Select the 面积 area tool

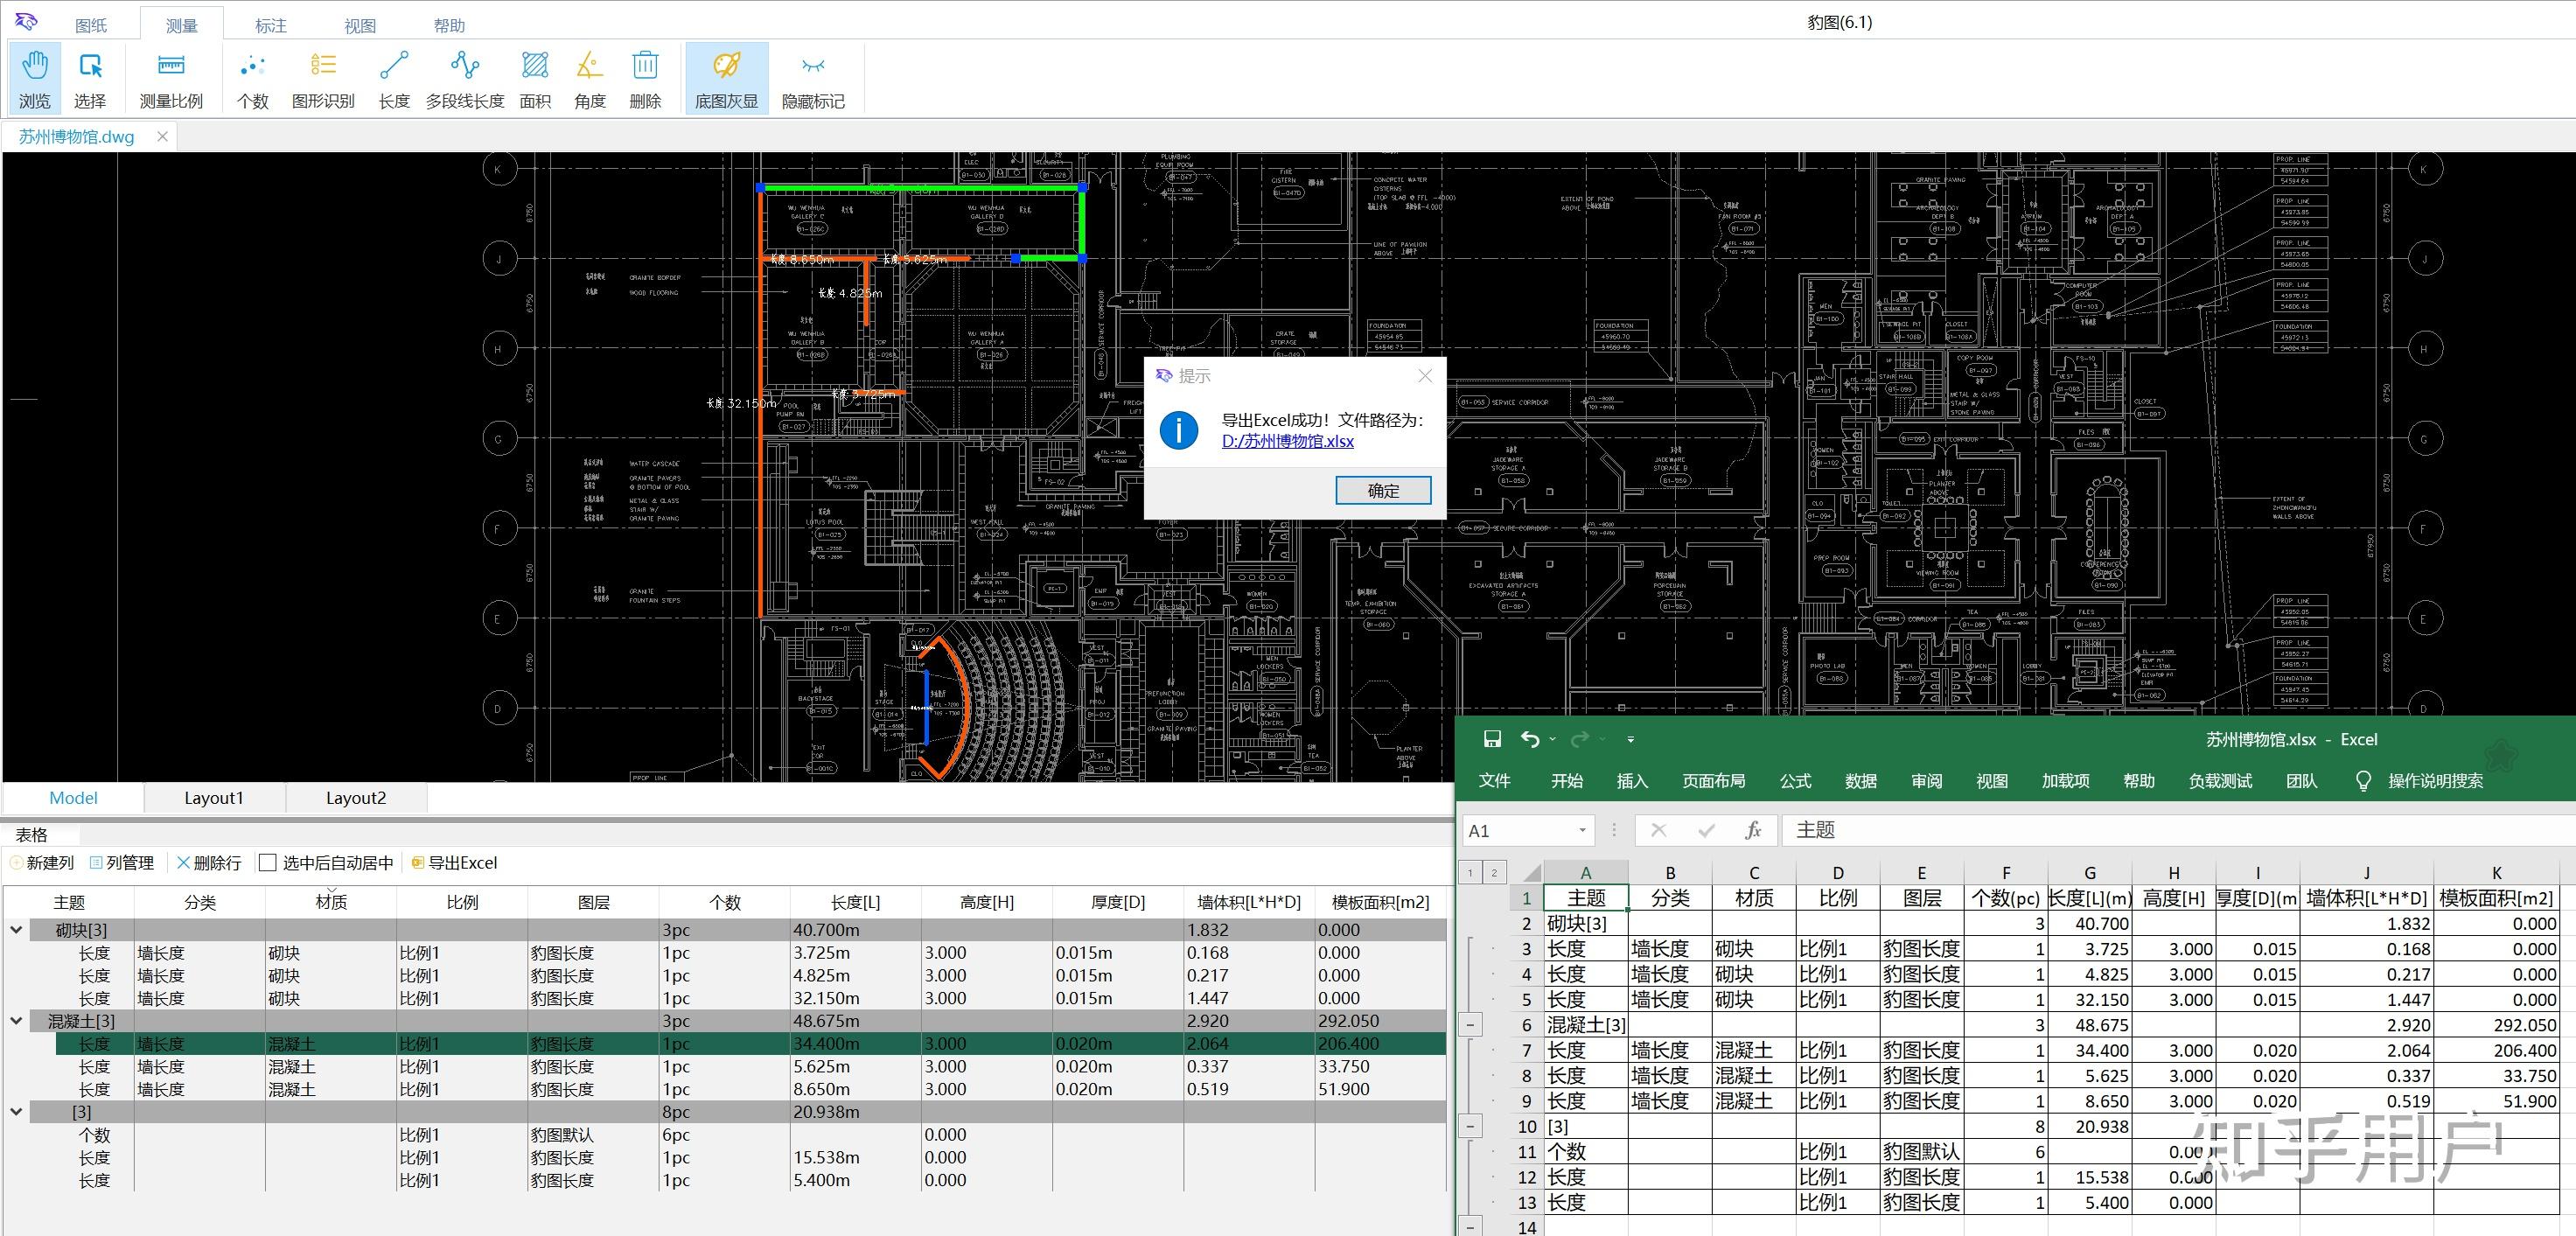pos(535,78)
